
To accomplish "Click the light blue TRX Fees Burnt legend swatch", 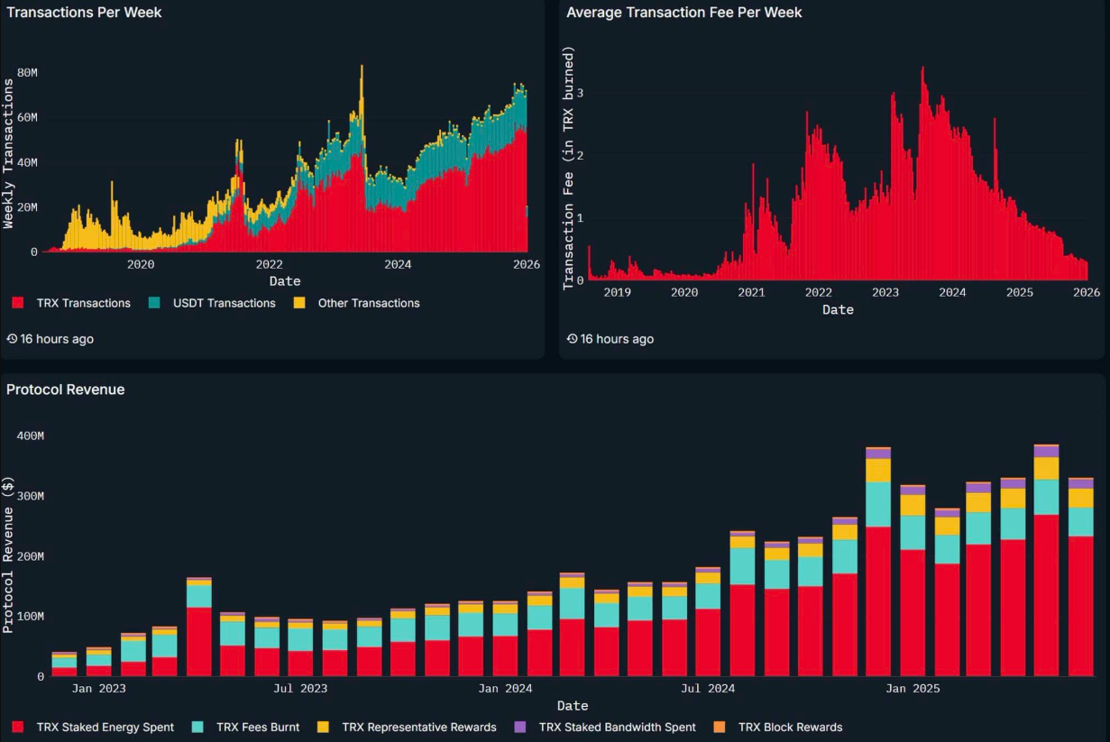I will tap(198, 727).
